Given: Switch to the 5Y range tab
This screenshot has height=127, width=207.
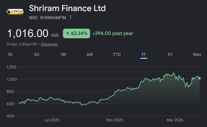Looking at the screenshot, I should [x=170, y=54].
